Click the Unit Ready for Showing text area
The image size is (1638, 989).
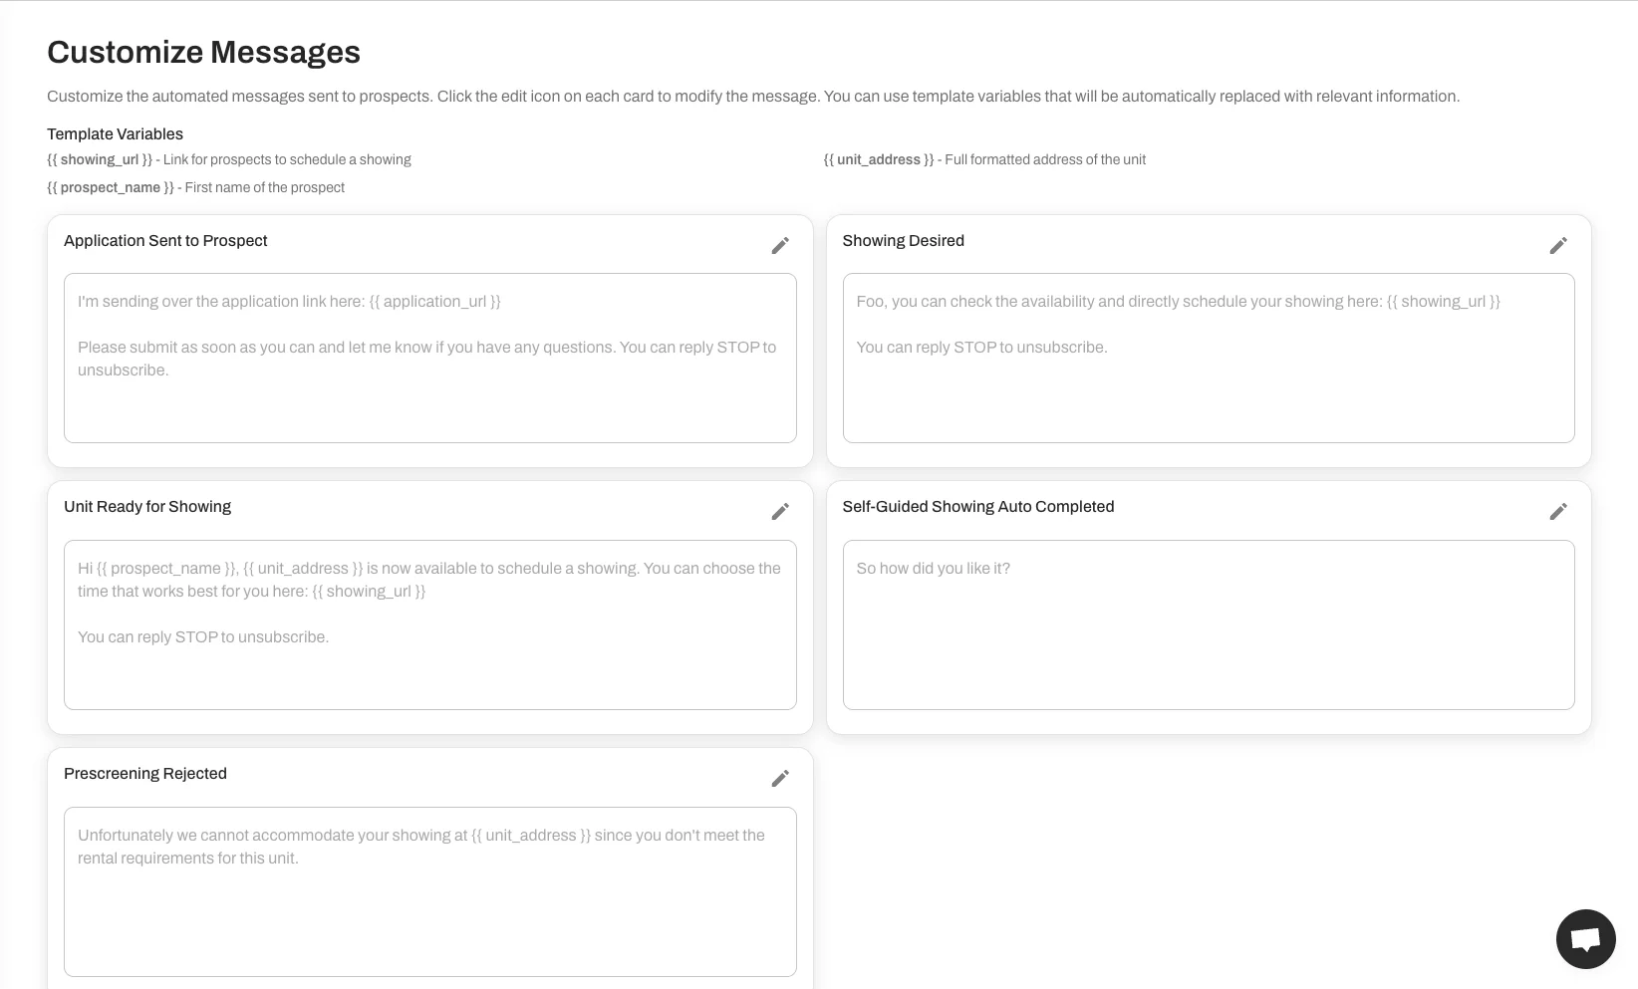(429, 625)
